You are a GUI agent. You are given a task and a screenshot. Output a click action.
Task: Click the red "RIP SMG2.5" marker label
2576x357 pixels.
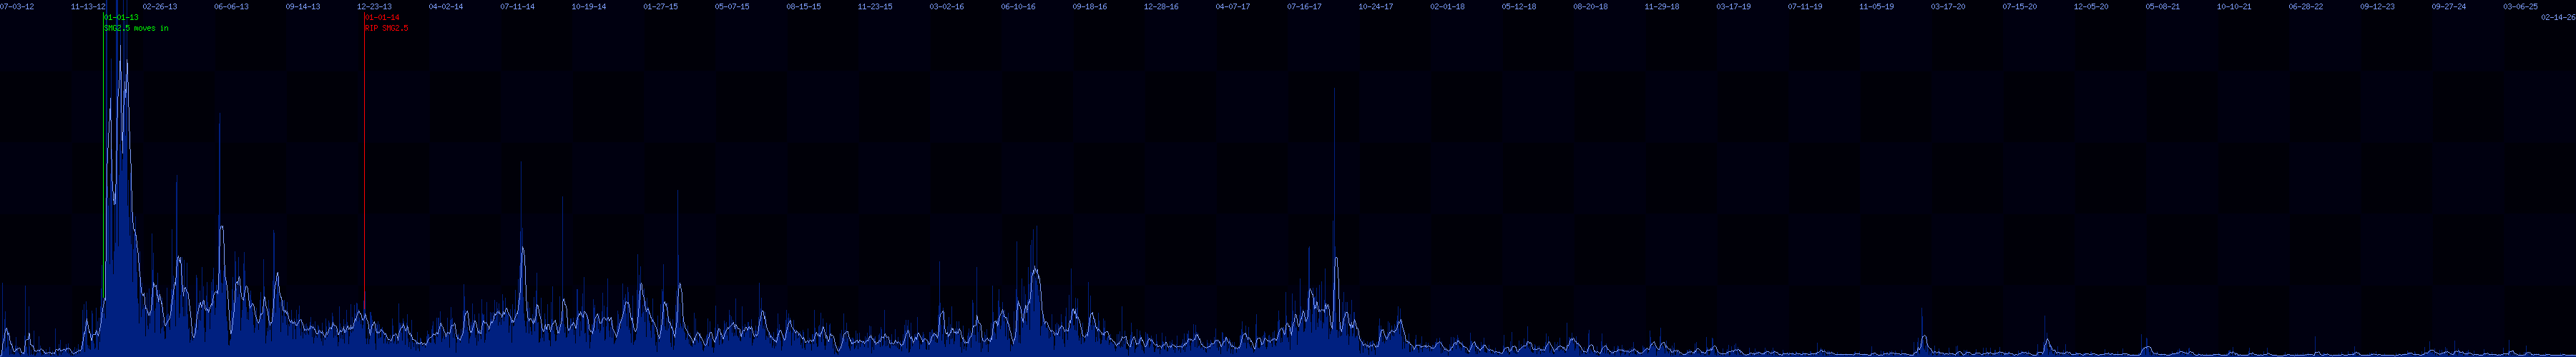[386, 28]
